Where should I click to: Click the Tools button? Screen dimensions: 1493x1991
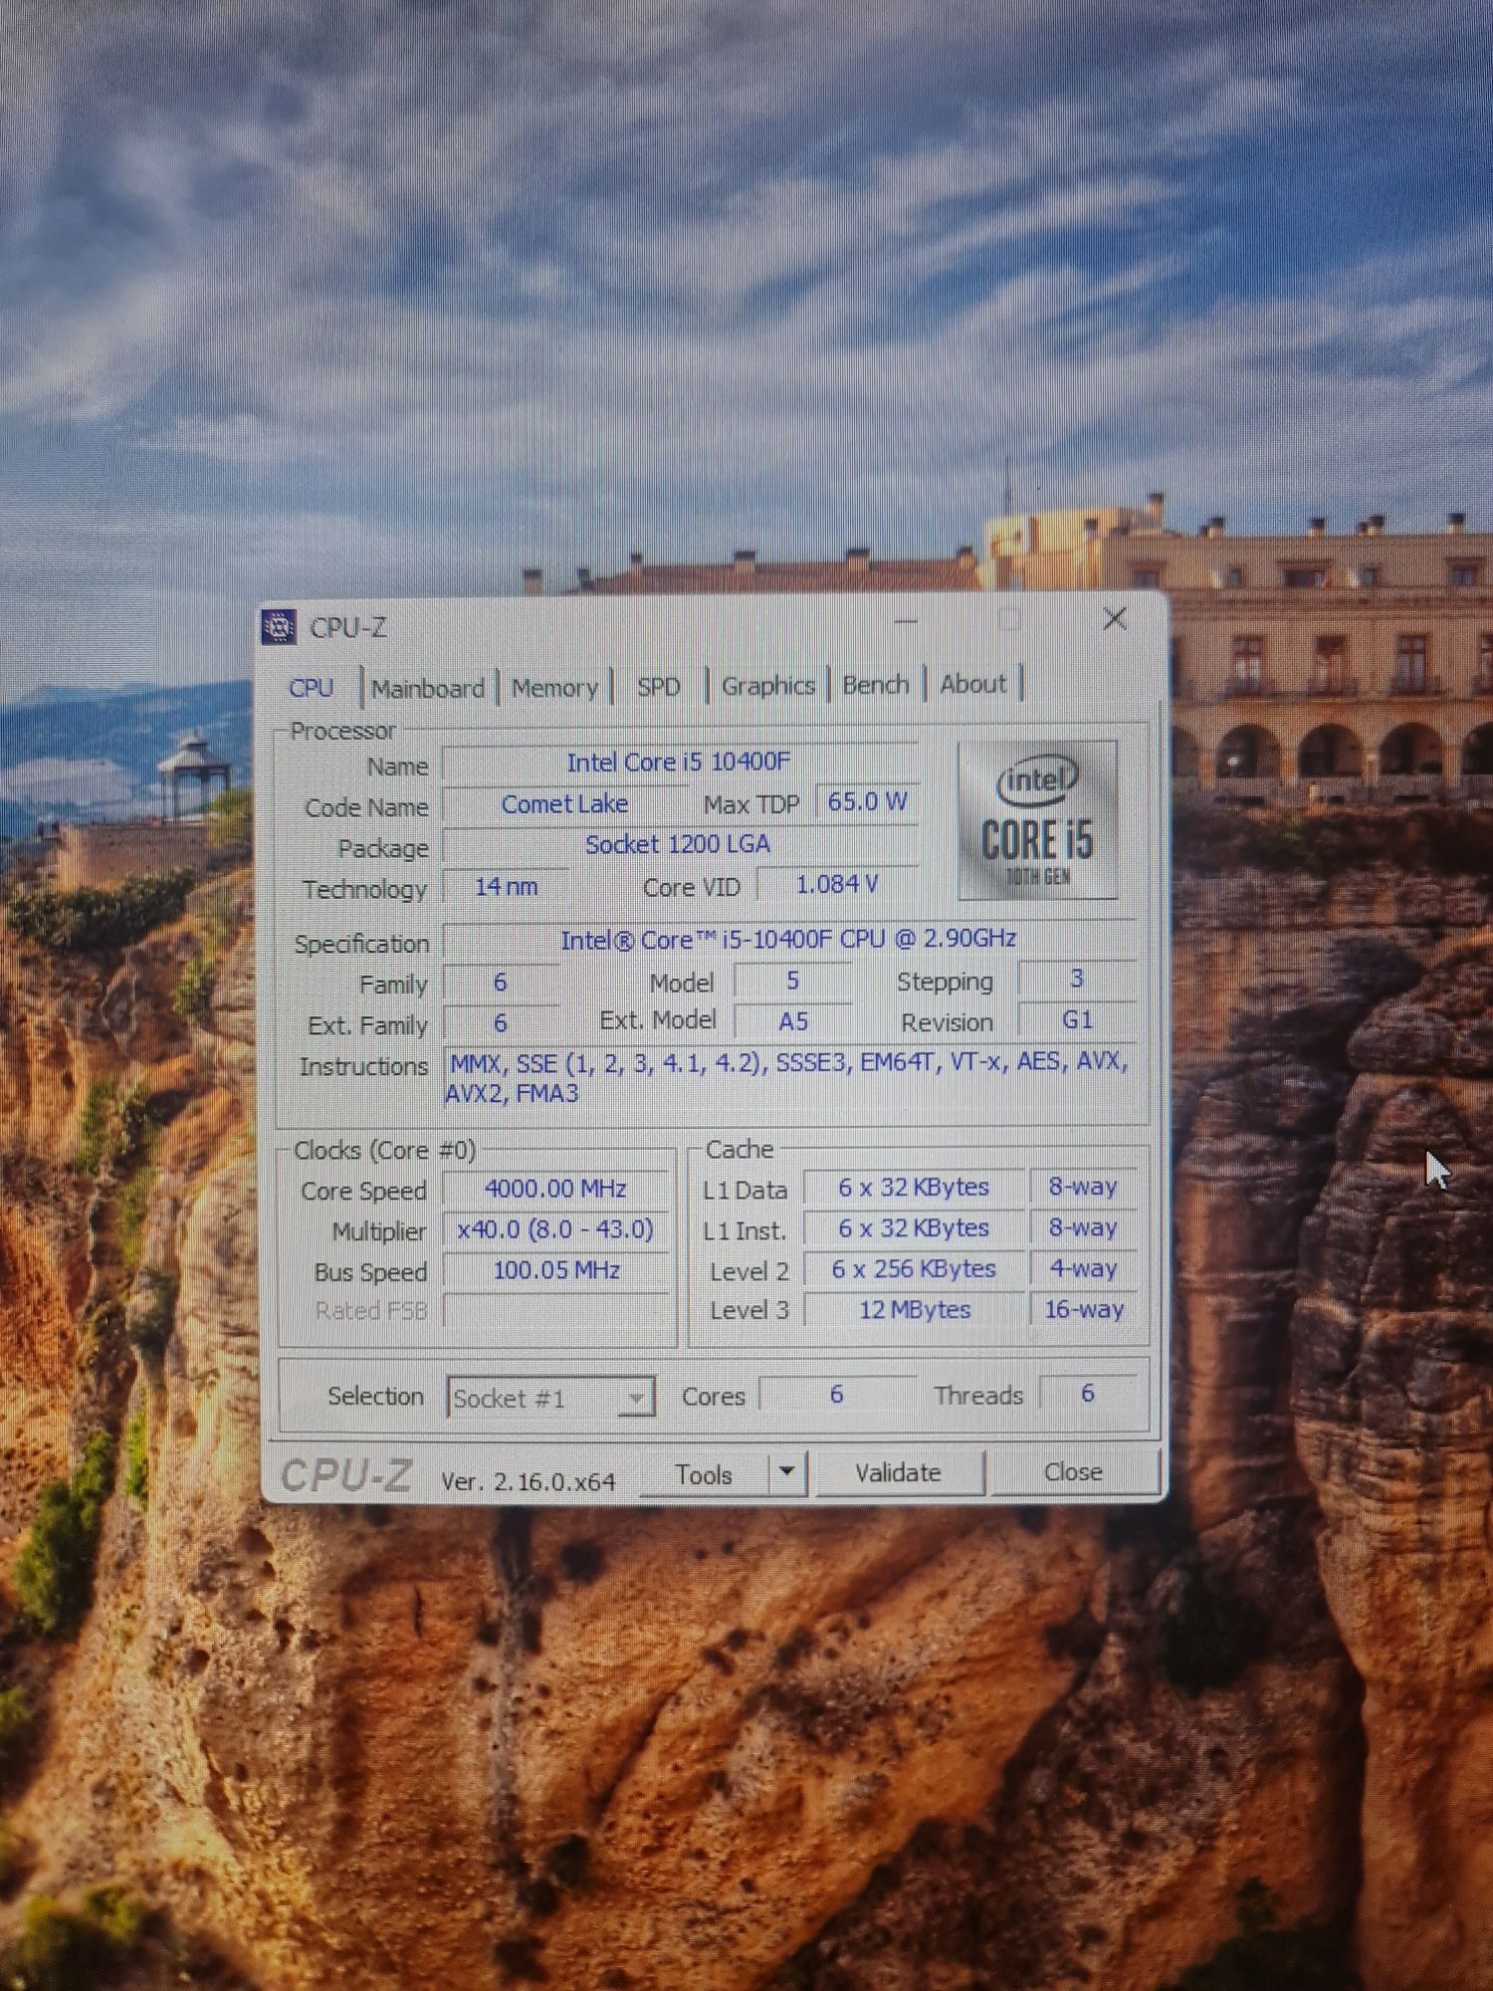(x=704, y=1474)
